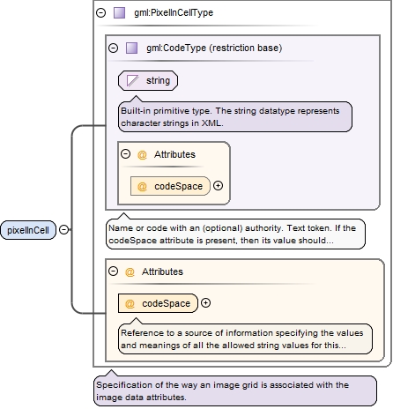The width and height of the screenshot is (393, 409).
Task: Expand the inner codeSpace attribute plus button
Action: pos(218,186)
